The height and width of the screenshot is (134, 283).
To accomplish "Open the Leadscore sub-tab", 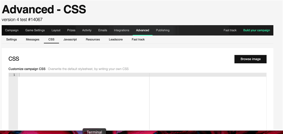I will pos(116,39).
